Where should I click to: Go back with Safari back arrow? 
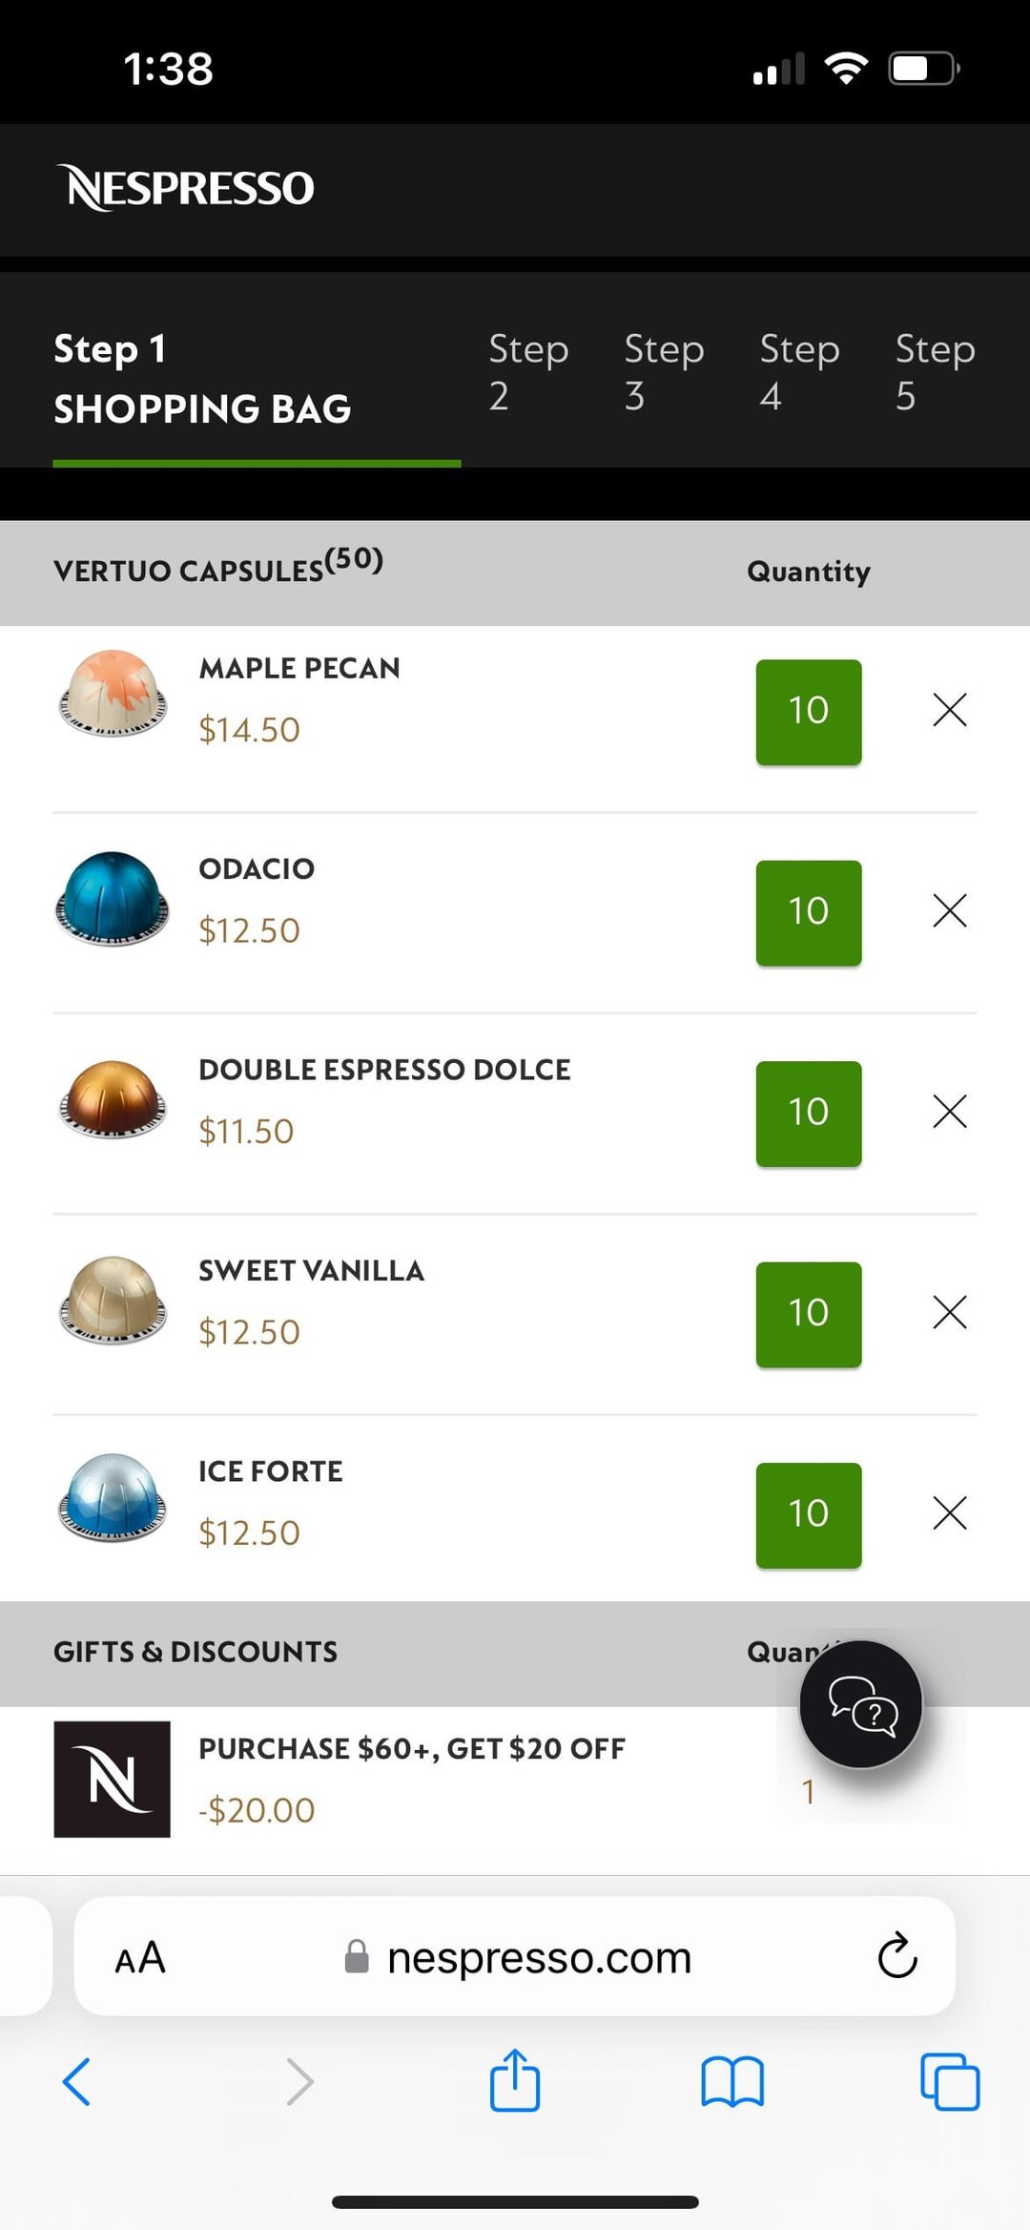76,2081
